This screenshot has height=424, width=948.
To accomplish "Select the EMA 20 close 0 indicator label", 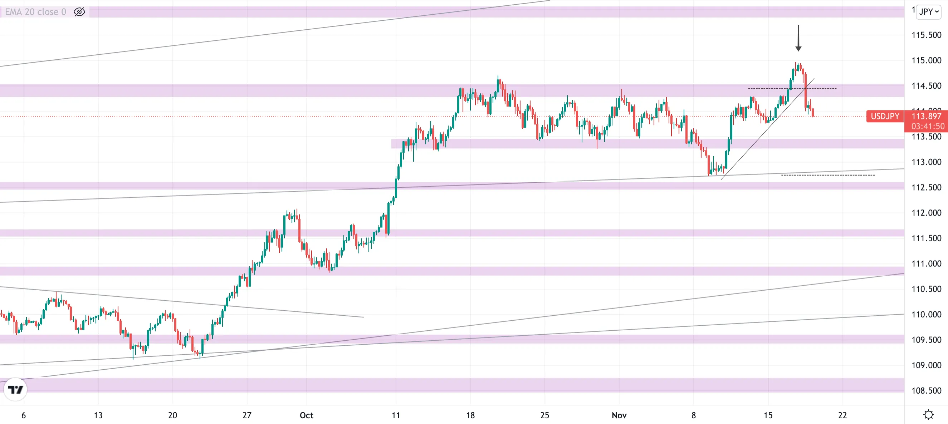I will (35, 12).
